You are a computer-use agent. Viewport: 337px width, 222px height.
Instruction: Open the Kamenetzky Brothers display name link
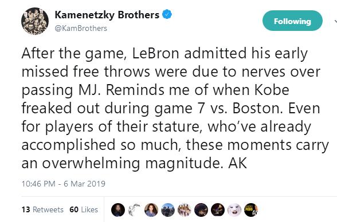(107, 15)
